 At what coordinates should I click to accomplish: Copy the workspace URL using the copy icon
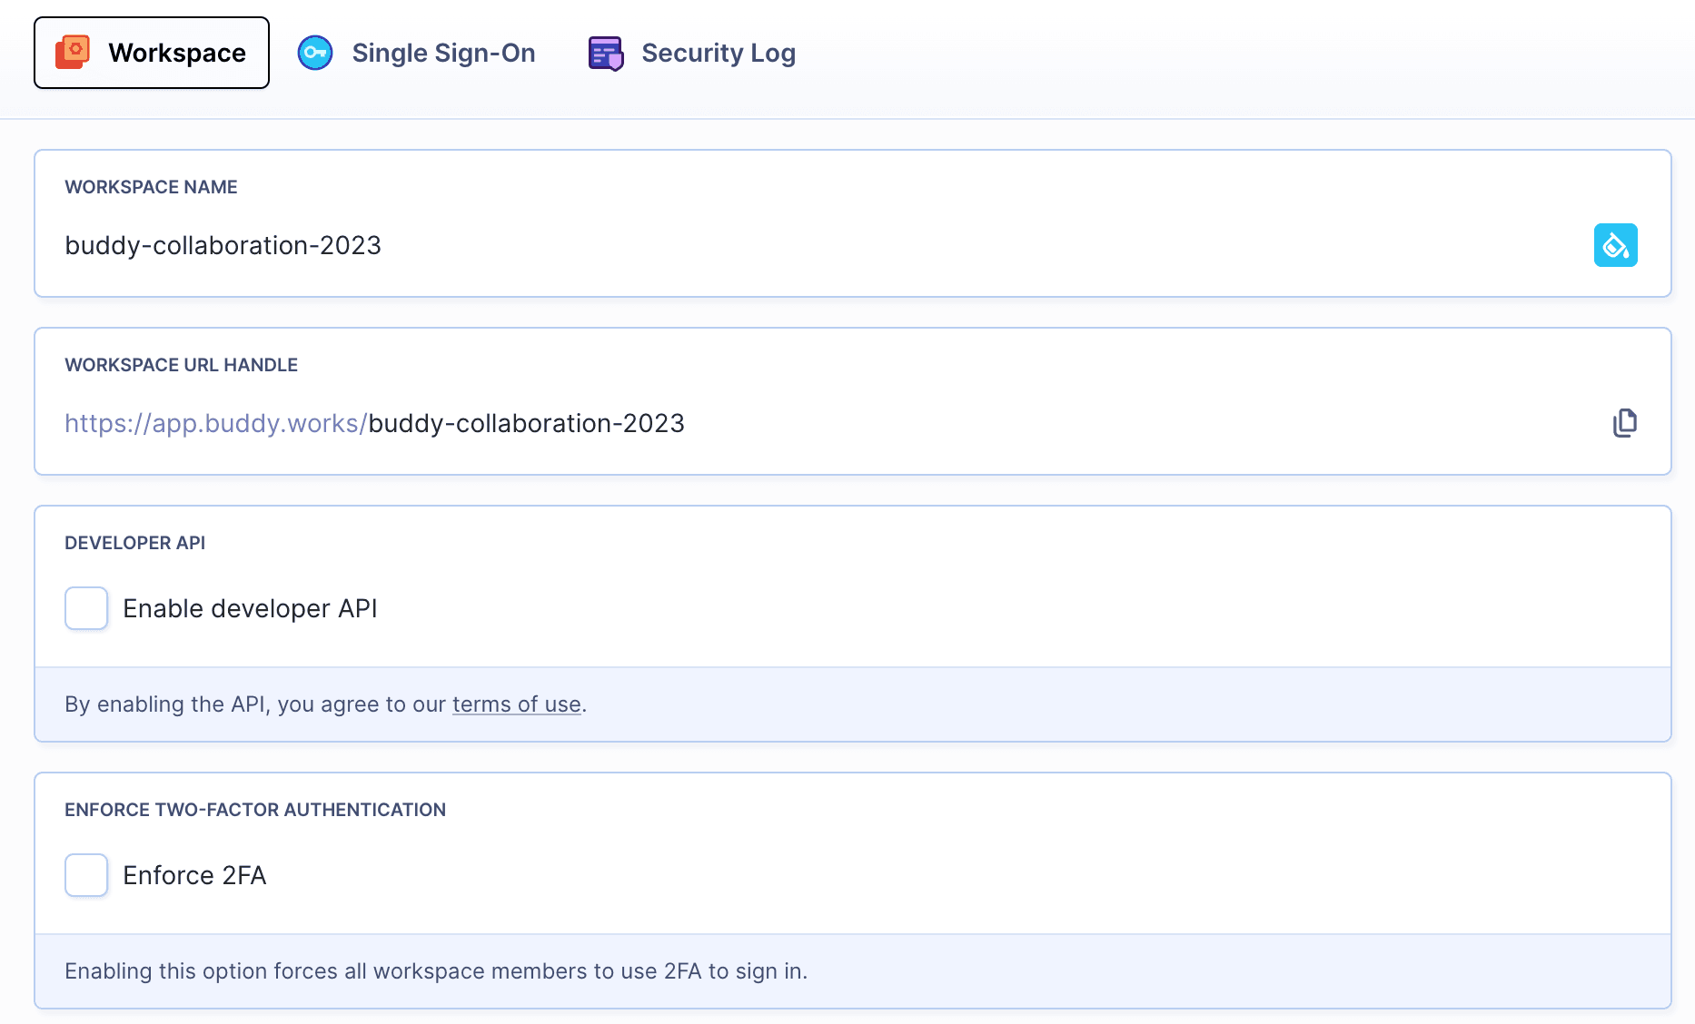pos(1625,422)
